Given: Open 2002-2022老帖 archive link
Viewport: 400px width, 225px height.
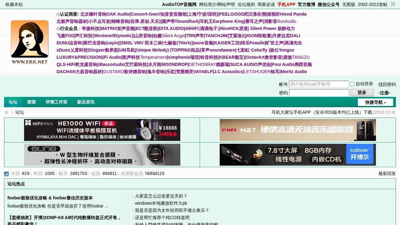Looking at the screenshot, I should (x=372, y=4).
